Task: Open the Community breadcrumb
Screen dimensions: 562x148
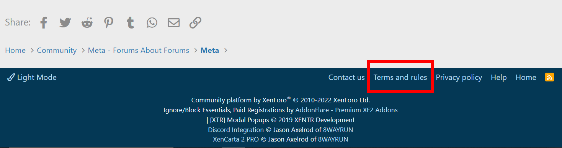Action: tap(57, 50)
